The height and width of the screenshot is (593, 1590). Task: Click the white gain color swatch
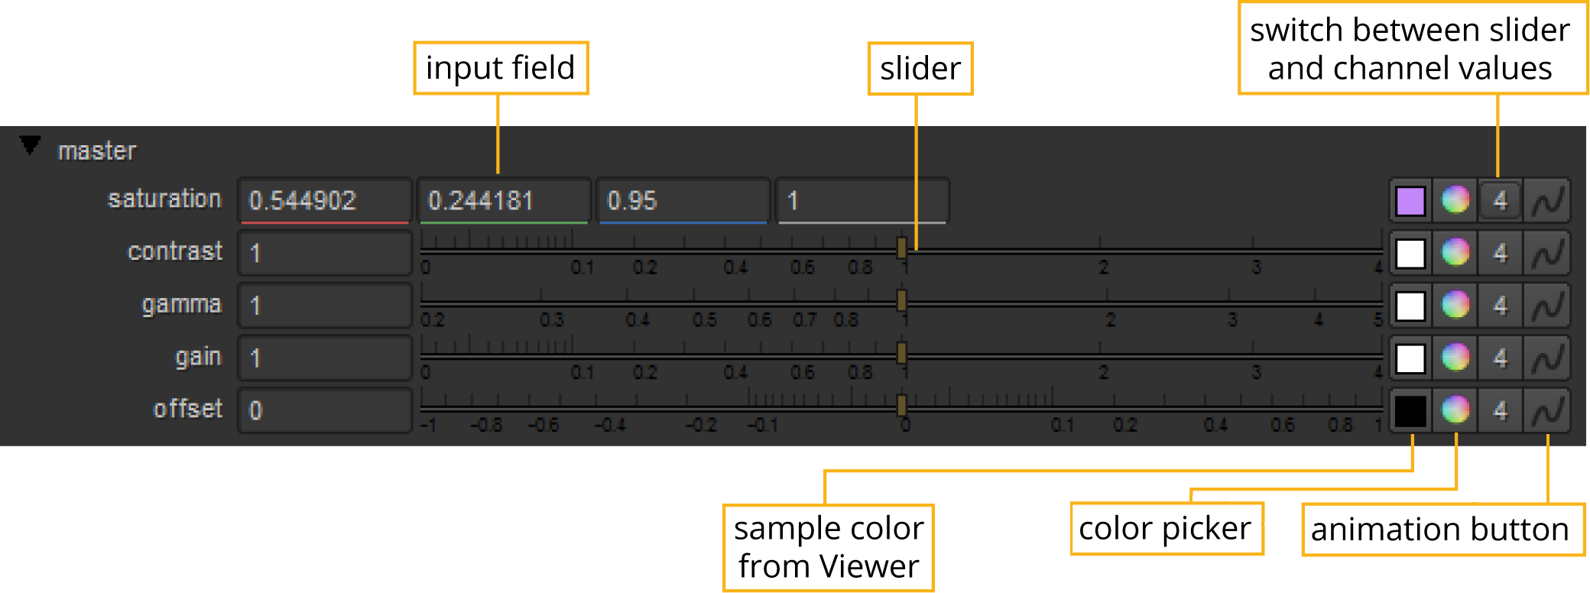point(1410,358)
